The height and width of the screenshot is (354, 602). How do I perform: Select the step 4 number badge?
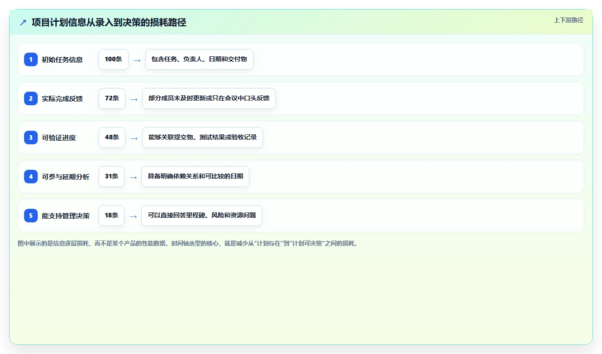pyautogui.click(x=31, y=177)
